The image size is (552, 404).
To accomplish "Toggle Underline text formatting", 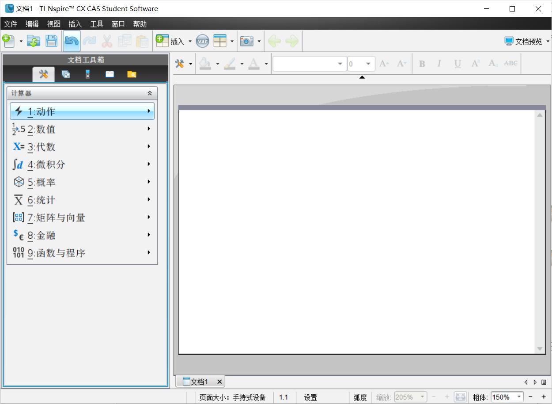I will point(457,64).
